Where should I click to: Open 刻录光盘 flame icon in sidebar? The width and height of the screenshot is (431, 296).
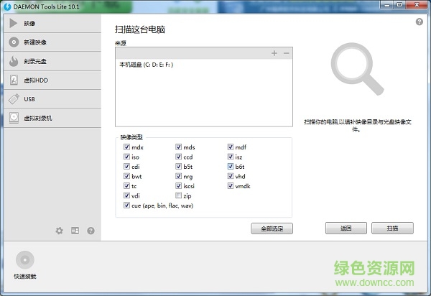click(x=14, y=61)
